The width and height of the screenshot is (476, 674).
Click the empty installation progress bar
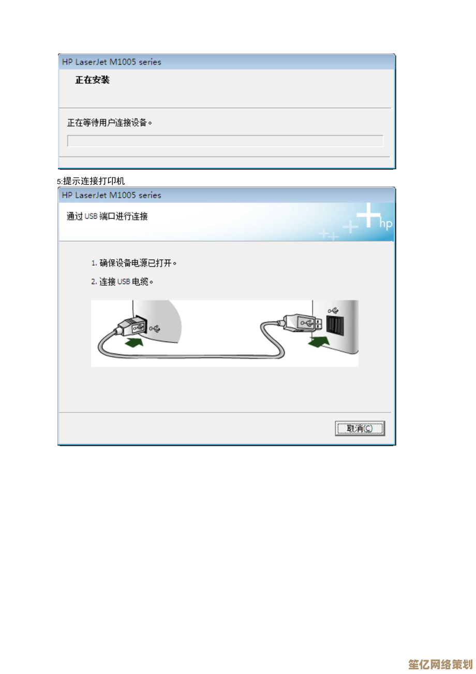(x=226, y=141)
